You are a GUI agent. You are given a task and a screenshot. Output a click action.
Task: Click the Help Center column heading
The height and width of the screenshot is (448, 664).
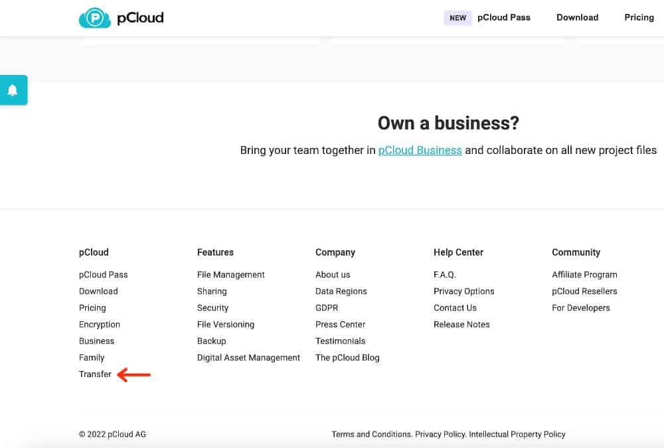(458, 252)
